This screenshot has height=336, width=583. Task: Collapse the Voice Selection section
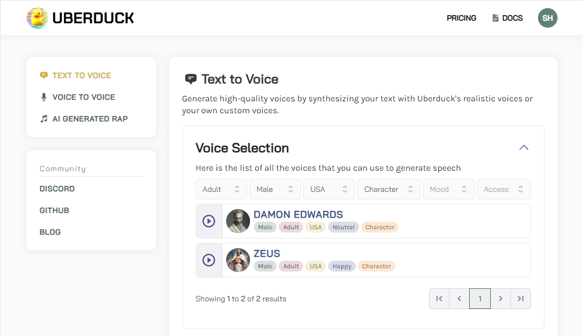click(523, 148)
